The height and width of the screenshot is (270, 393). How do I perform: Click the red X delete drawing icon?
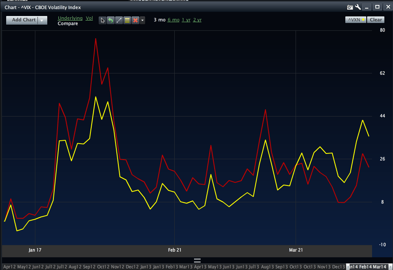tap(135, 20)
